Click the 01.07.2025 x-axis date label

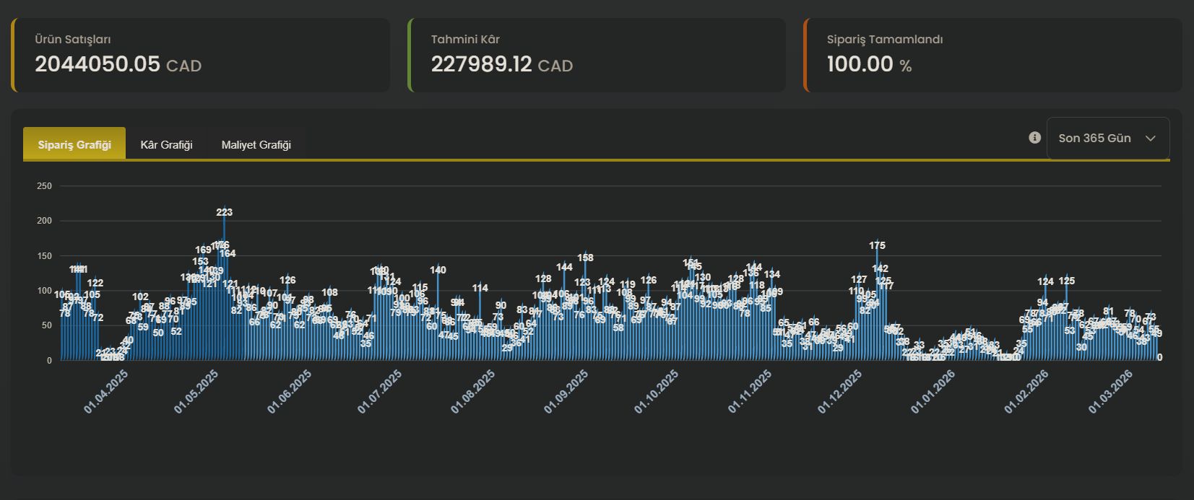[x=379, y=392]
